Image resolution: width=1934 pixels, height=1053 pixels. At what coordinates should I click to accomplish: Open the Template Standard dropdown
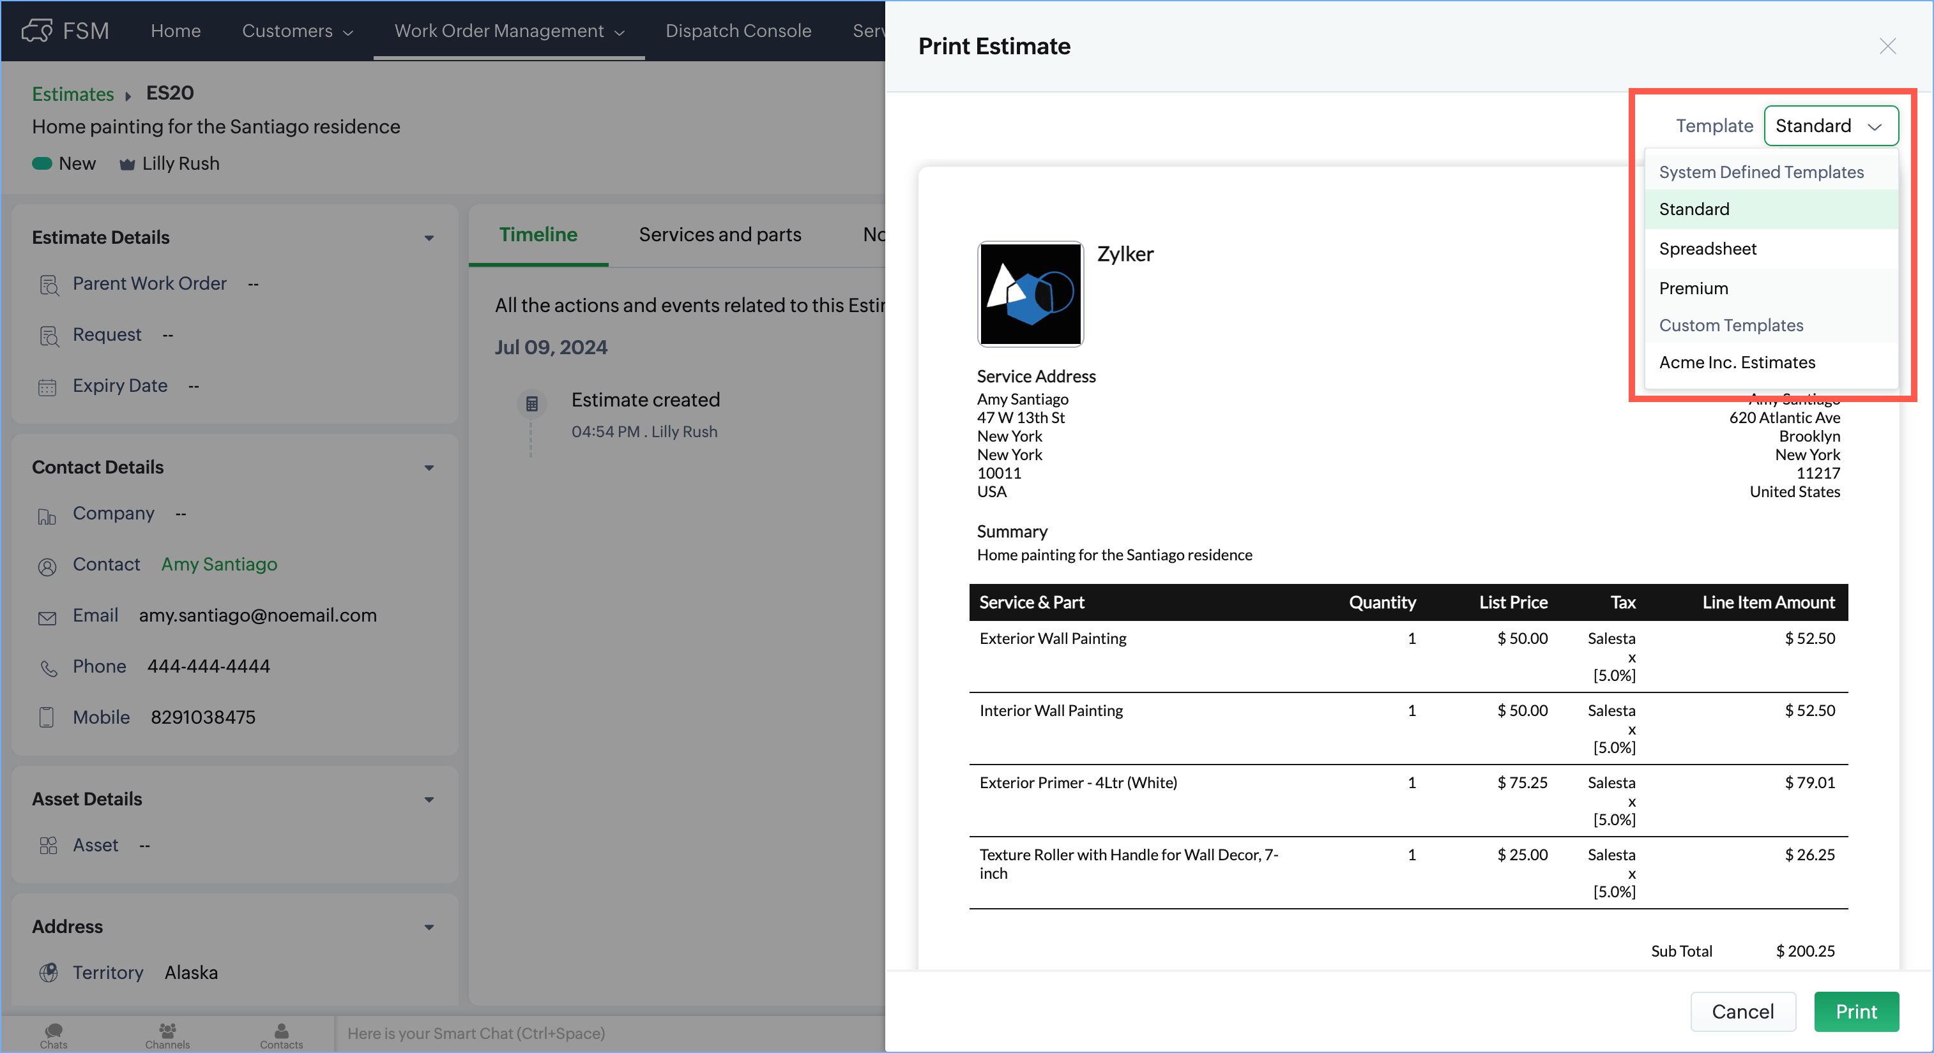1831,126
